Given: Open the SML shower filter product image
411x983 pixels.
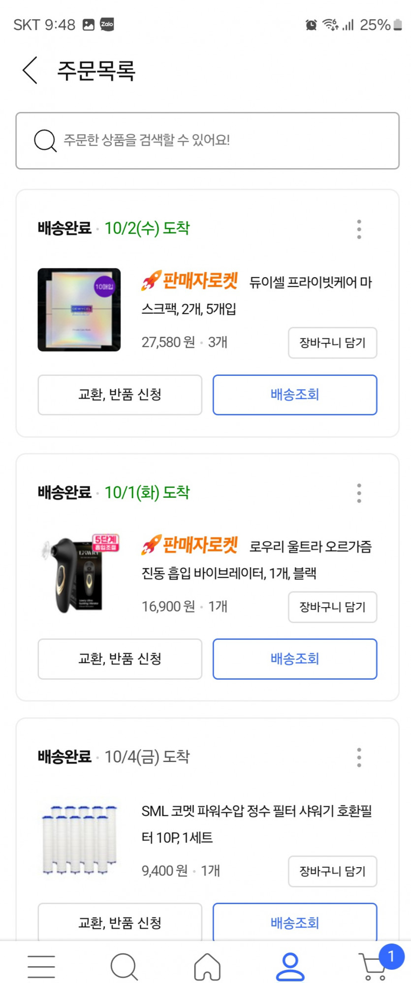Looking at the screenshot, I should [79, 839].
